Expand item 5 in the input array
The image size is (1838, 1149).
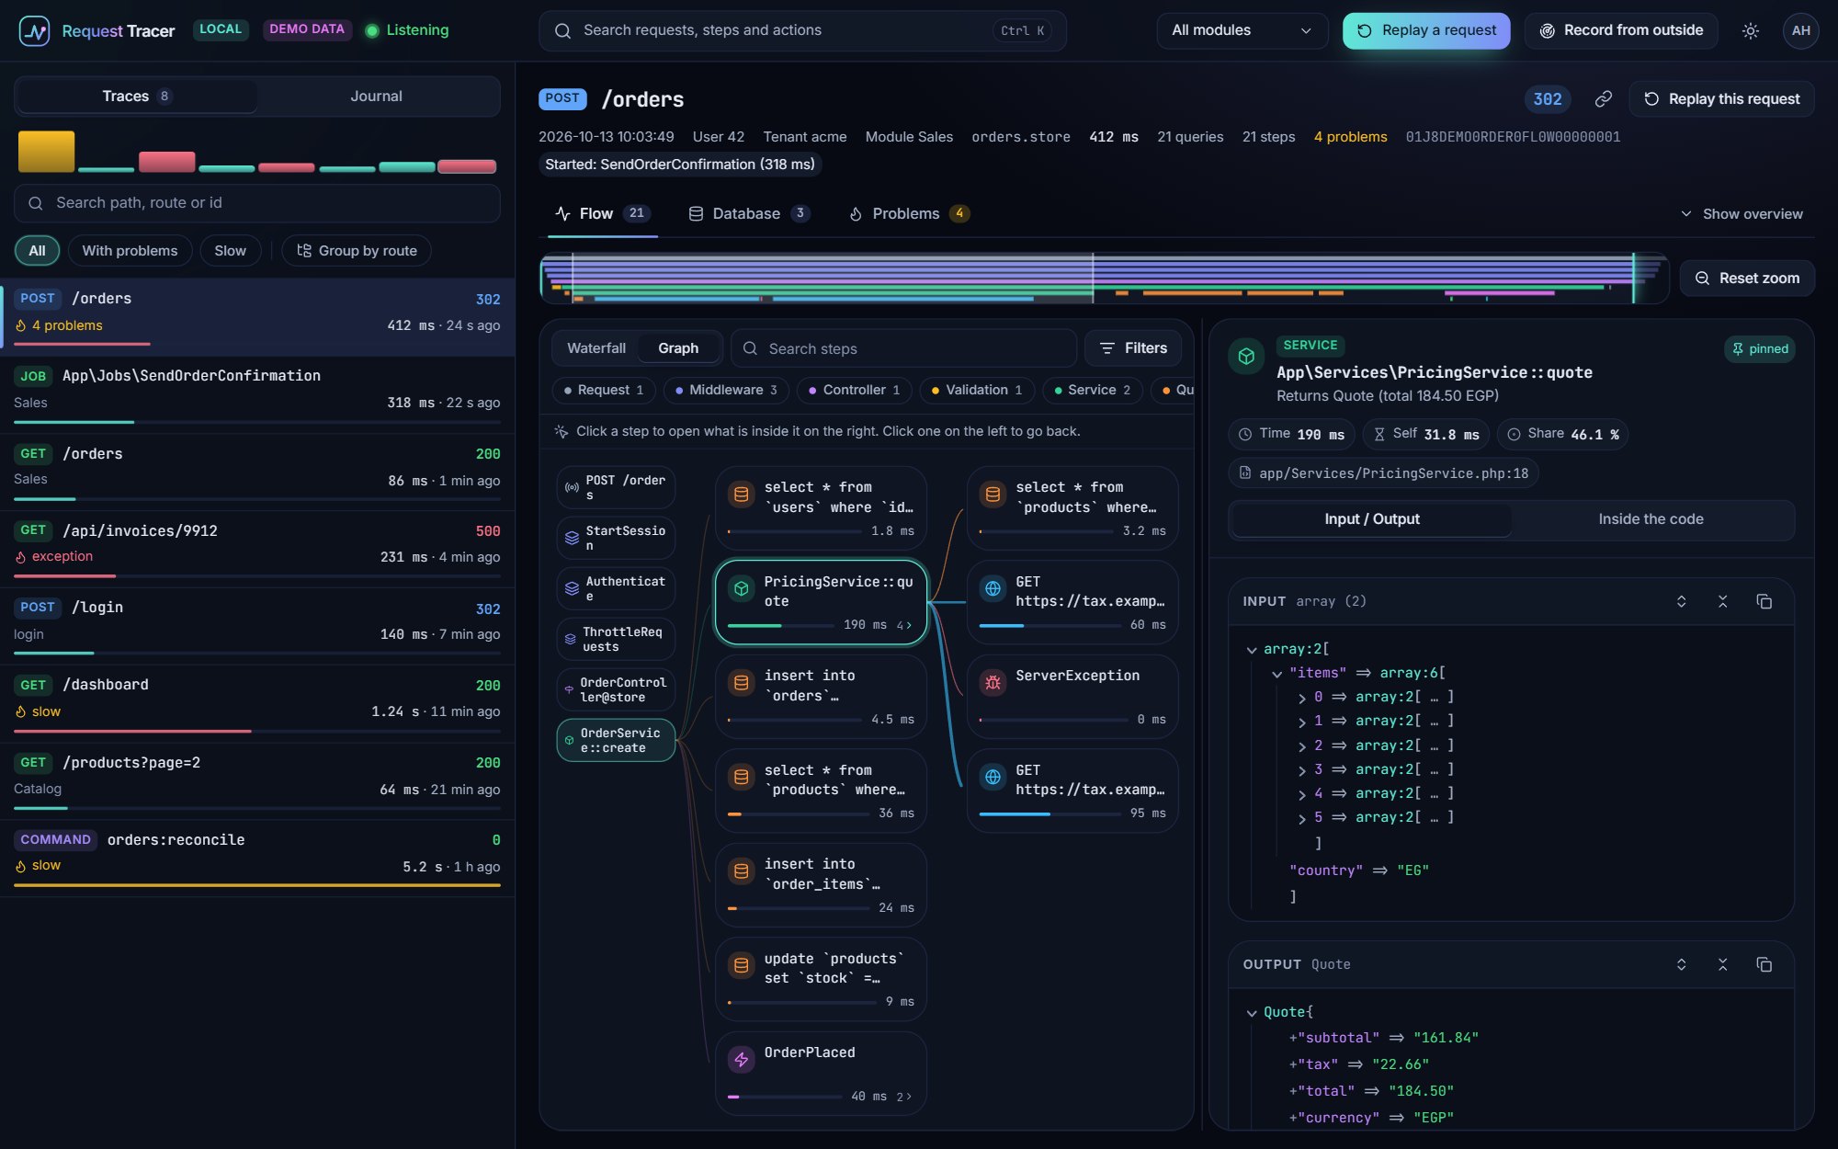pos(1301,818)
